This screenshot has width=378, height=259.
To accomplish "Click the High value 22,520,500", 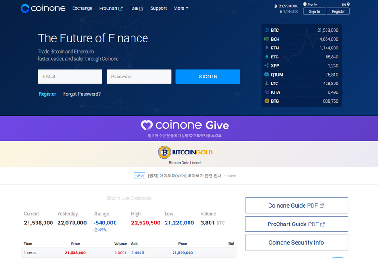I will click(x=145, y=223).
